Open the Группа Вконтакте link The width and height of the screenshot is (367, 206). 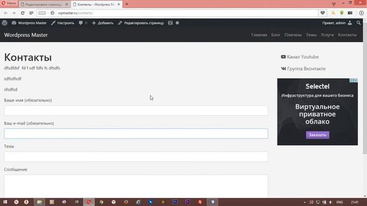pyautogui.click(x=303, y=69)
